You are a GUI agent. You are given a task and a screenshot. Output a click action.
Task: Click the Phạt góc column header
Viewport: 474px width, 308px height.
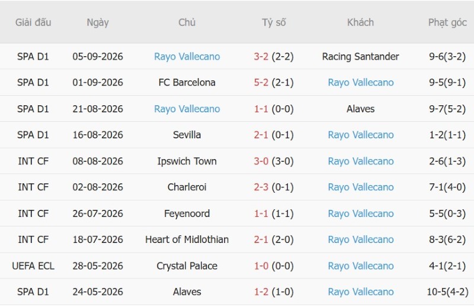pyautogui.click(x=447, y=22)
